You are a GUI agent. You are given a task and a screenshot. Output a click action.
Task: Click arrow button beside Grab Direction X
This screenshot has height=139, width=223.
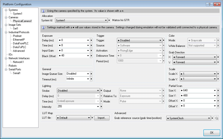tap(218, 57)
